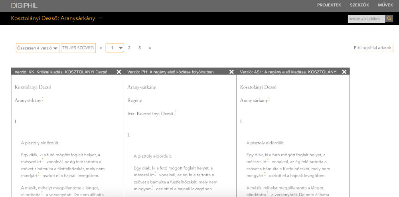Open the PROJEKTEK menu
The width and height of the screenshot is (399, 197).
[x=329, y=5]
